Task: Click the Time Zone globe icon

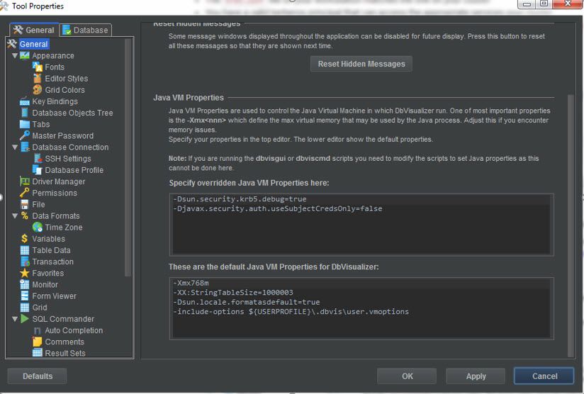Action: click(x=38, y=227)
